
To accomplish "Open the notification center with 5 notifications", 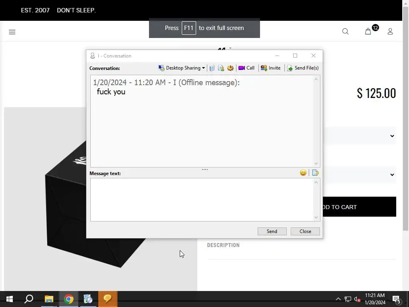I will pos(397,299).
